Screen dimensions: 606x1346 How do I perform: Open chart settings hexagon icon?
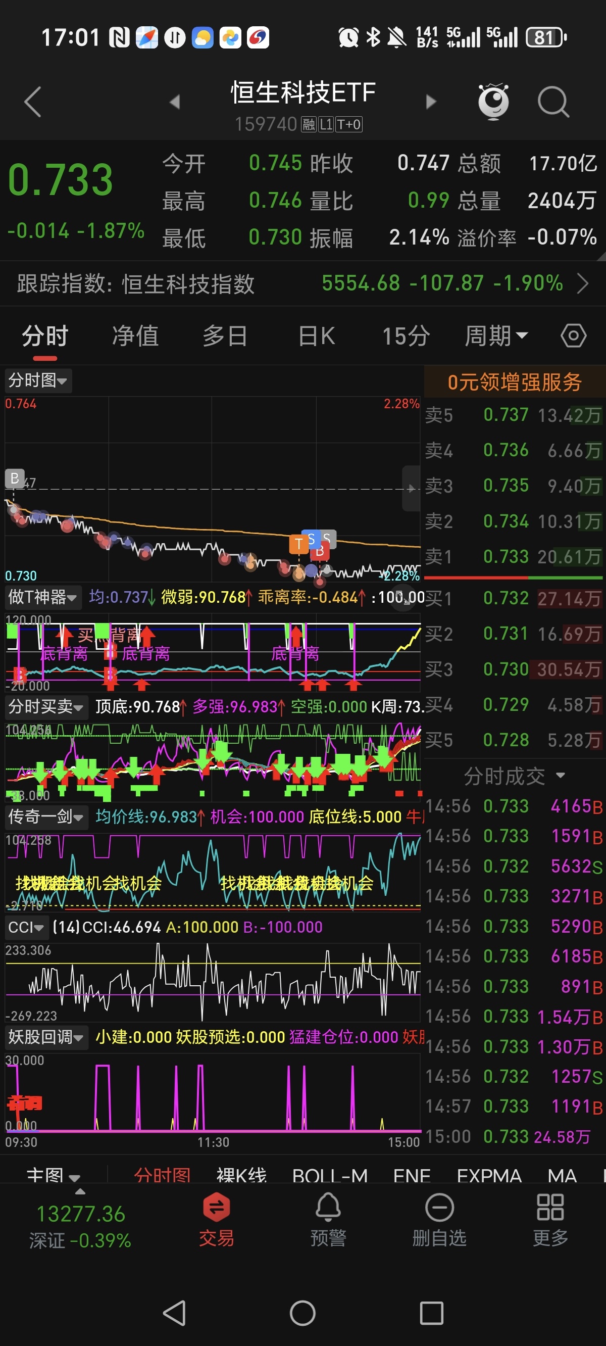(574, 335)
